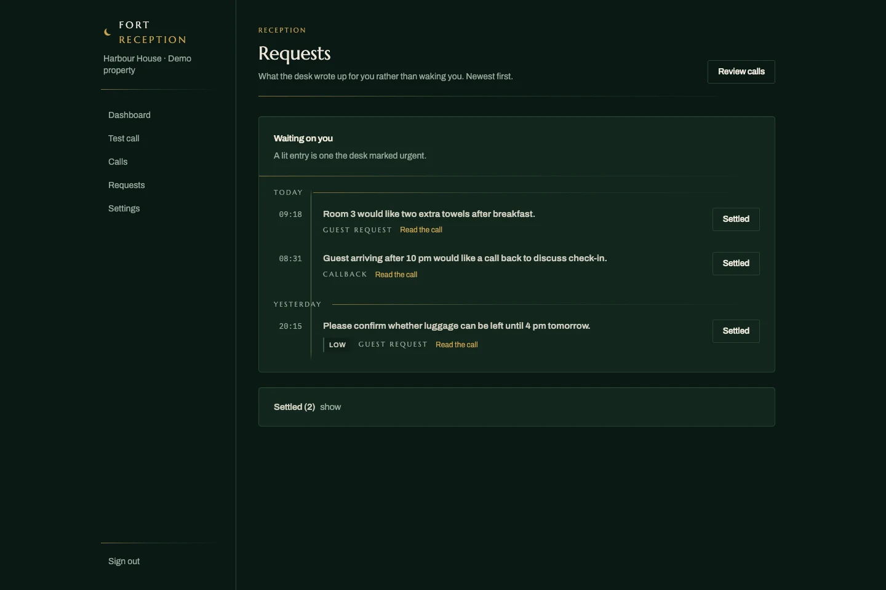Mark the Room 3 towels request Settled
The image size is (886, 590).
(736, 219)
